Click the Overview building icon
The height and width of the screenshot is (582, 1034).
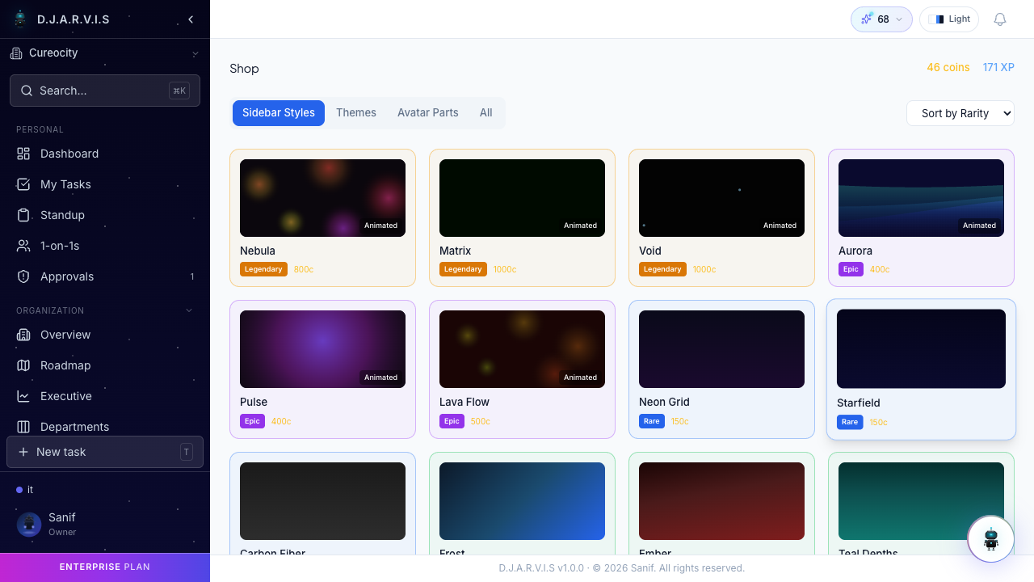[x=23, y=335]
